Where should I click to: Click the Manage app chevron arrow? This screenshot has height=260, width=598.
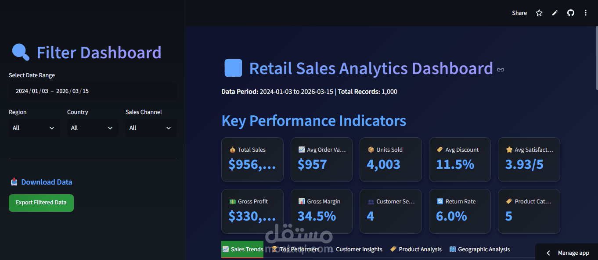click(x=548, y=253)
